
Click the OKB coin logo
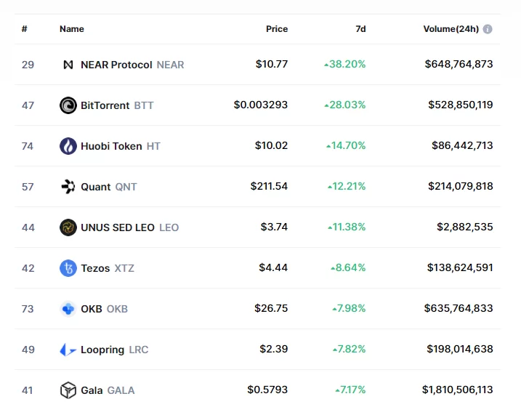click(68, 309)
